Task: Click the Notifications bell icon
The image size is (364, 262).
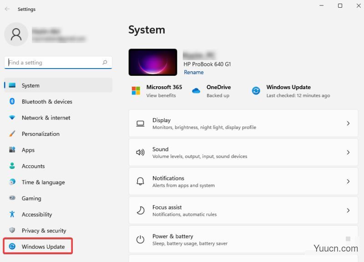Action: 140,181
